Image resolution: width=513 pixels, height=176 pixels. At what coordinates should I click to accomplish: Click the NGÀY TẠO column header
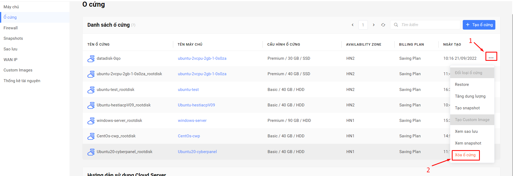click(452, 44)
